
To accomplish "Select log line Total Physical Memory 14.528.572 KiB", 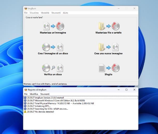I will point(60,103).
